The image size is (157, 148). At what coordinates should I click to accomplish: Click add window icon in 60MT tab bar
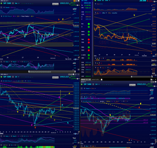[x=151, y=79]
